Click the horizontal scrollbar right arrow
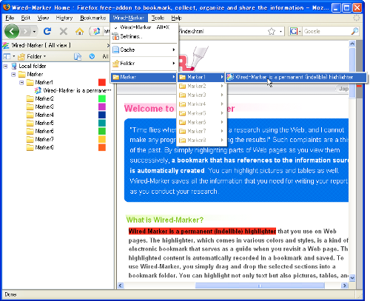 (x=344, y=285)
